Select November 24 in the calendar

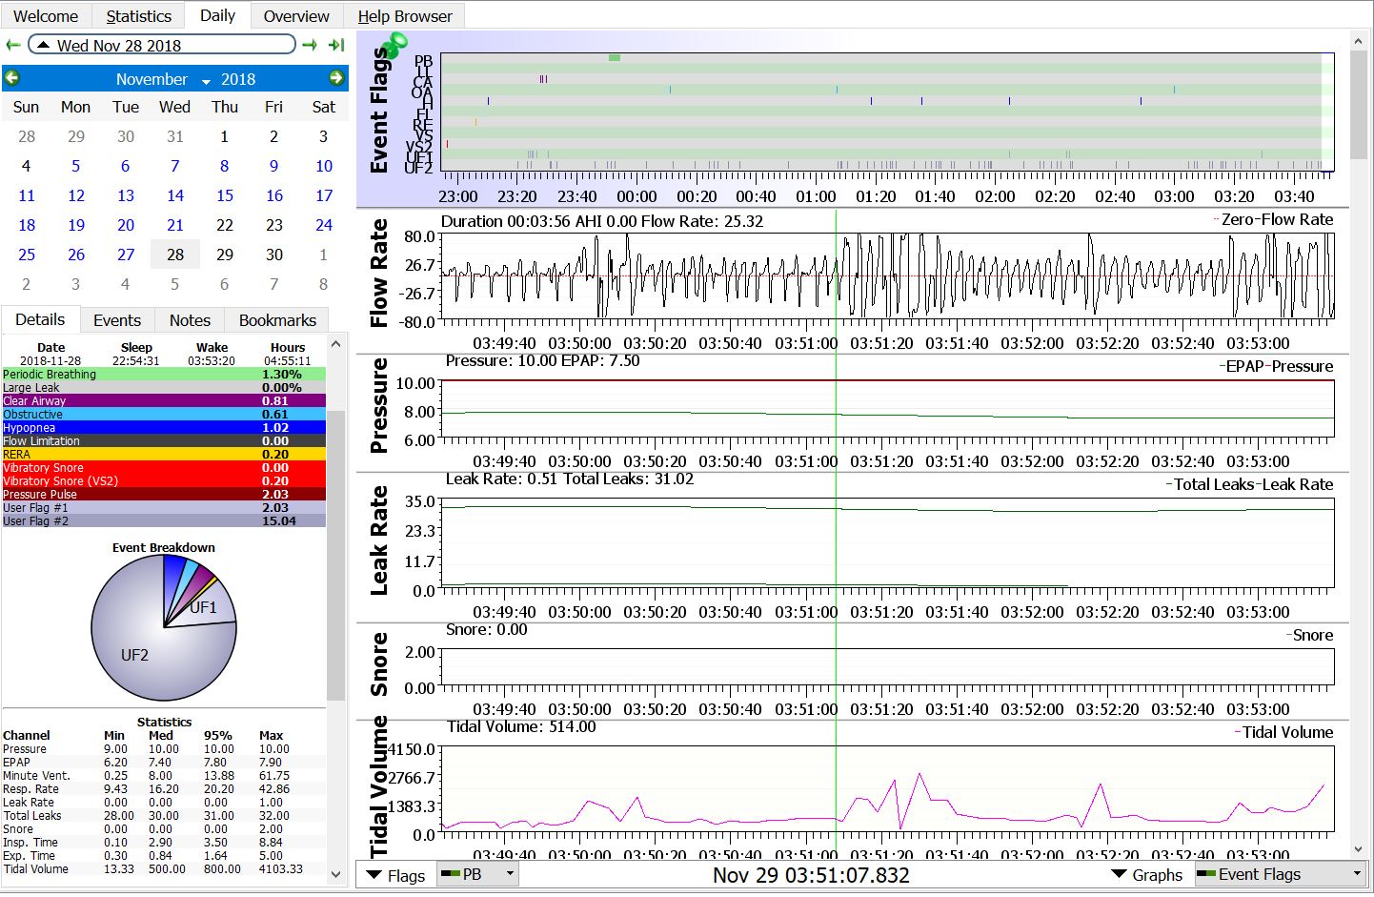pos(324,225)
